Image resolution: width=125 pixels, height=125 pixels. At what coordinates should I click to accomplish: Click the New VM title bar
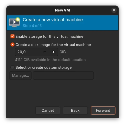click(62, 10)
